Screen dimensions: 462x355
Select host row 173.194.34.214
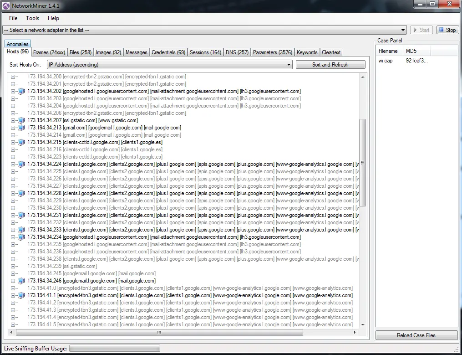coord(104,135)
